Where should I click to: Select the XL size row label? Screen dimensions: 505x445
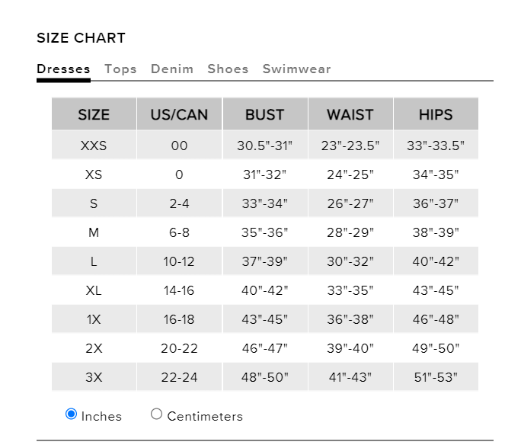coord(94,290)
